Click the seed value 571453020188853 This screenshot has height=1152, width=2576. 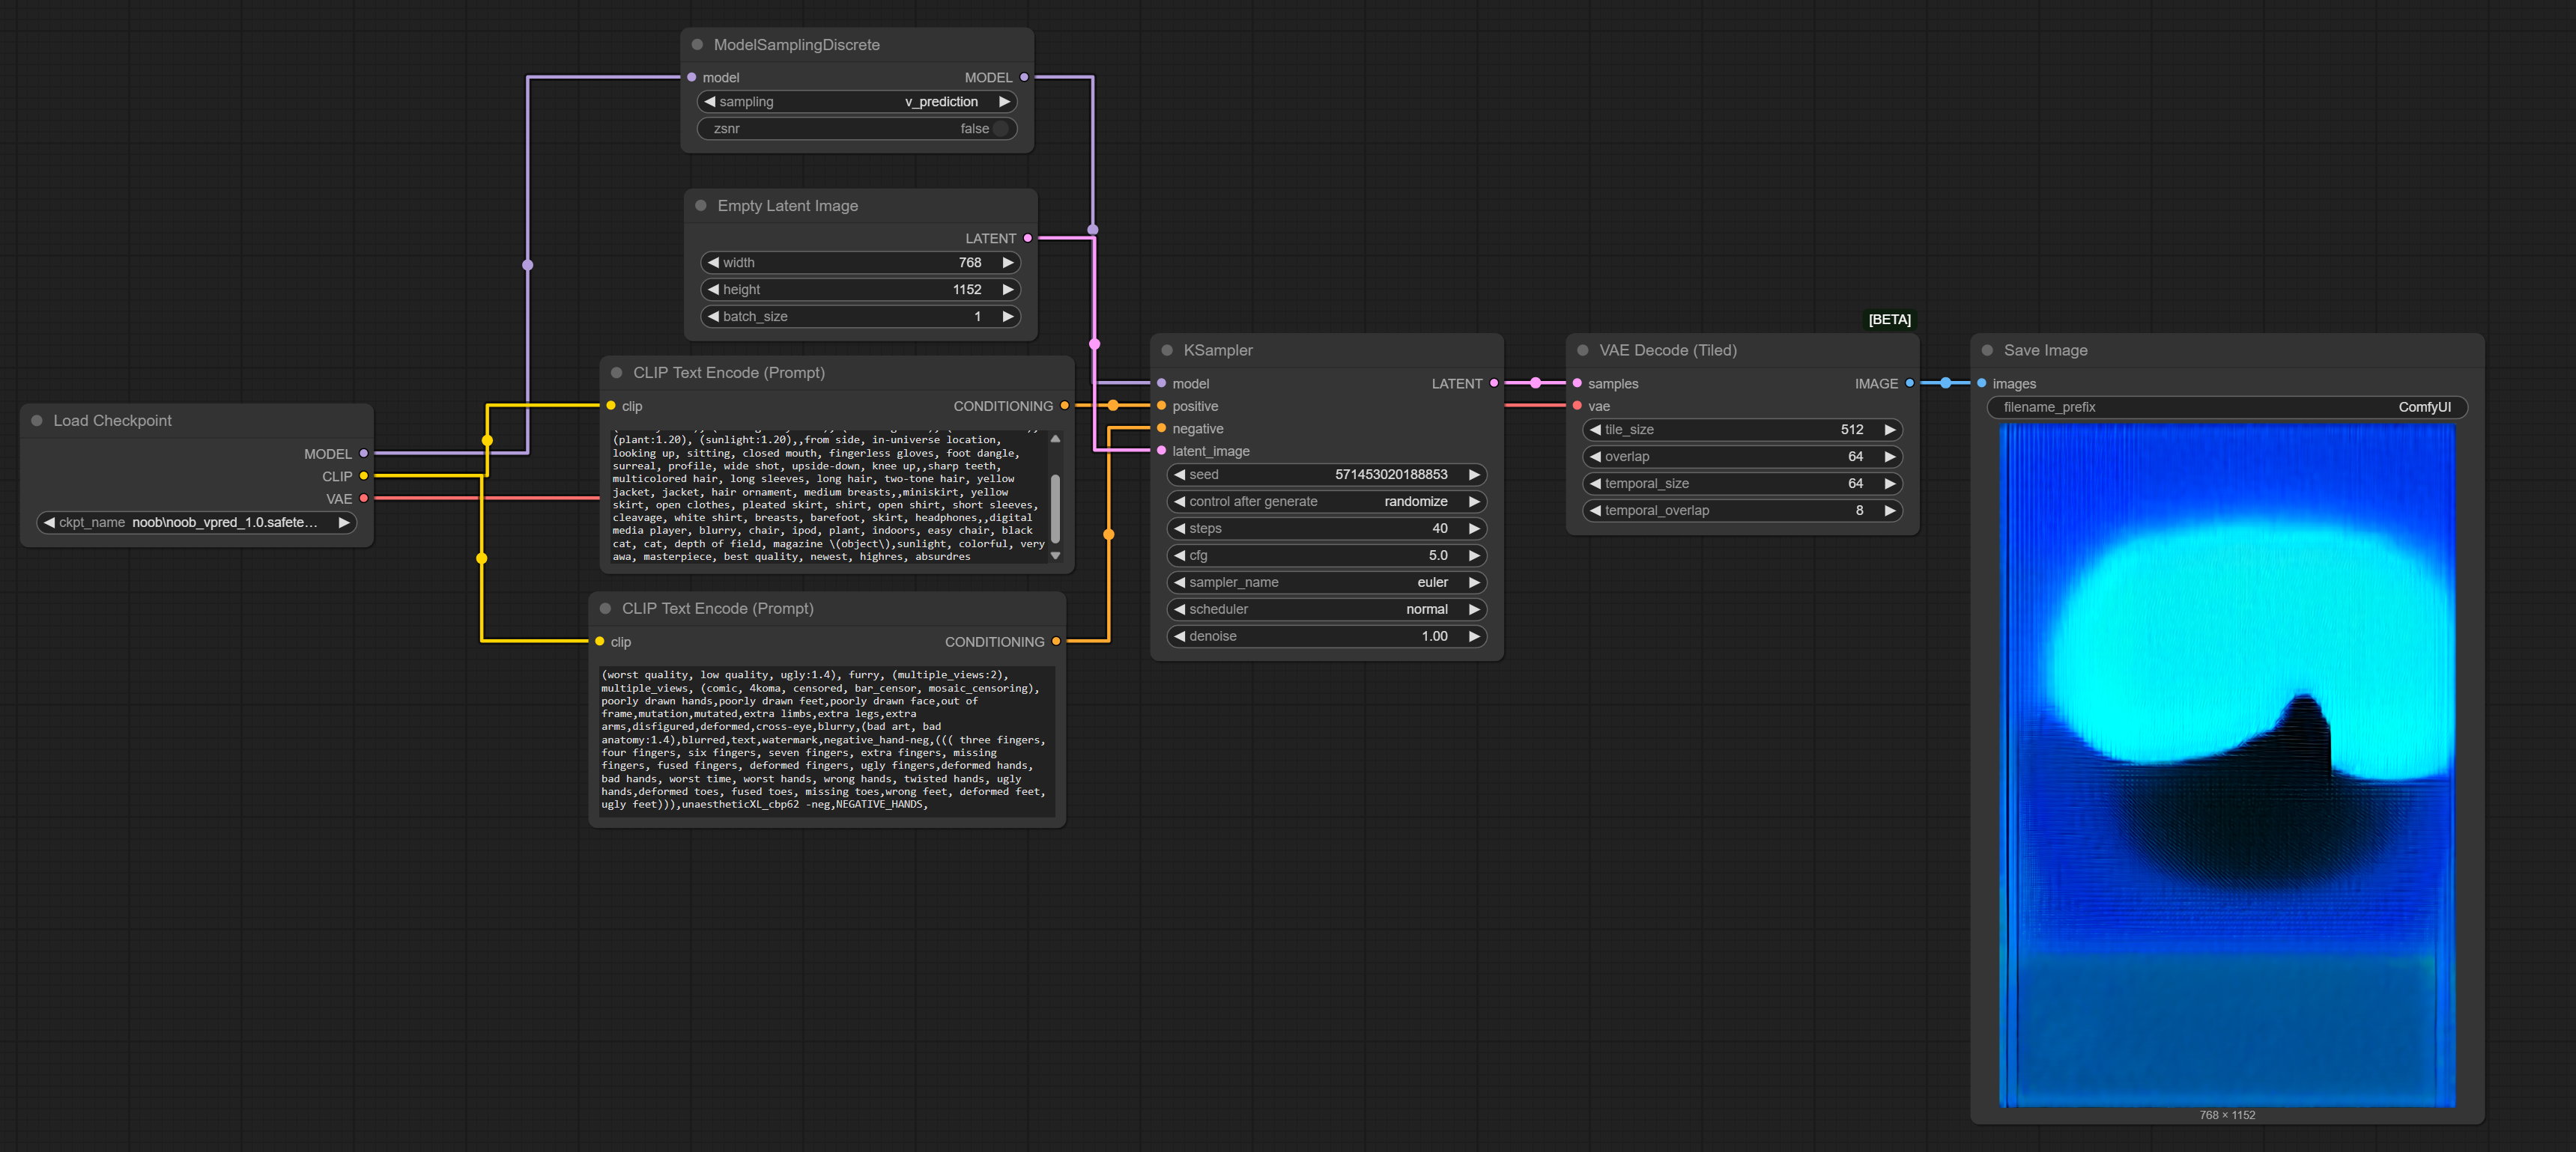point(1391,475)
